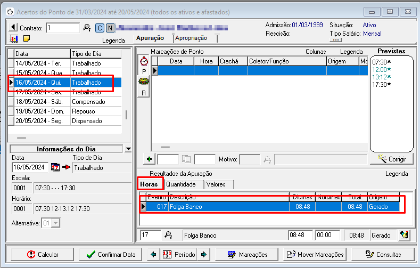Viewport: 420px width, 268px height.
Task: Click the event lookup icon beside code 17
Action: [x=168, y=235]
